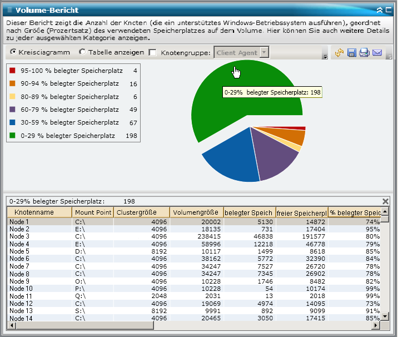
Task: Enable the Knotengruppe checkbox
Action: pyautogui.click(x=152, y=53)
